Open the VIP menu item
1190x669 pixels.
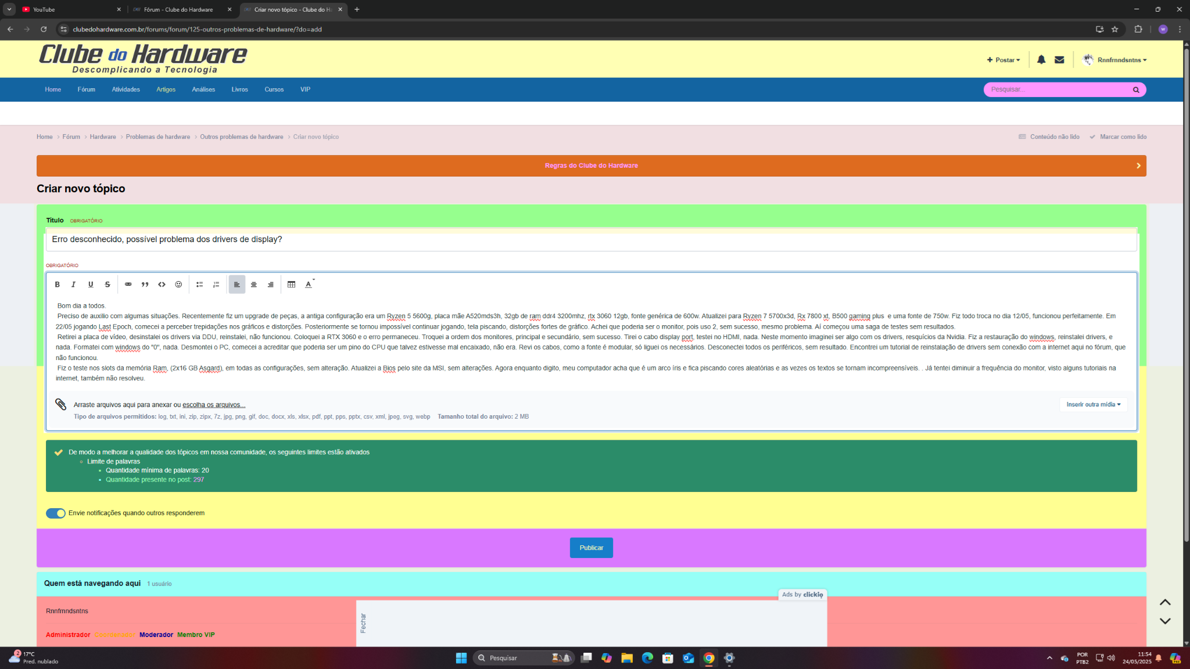point(305,89)
